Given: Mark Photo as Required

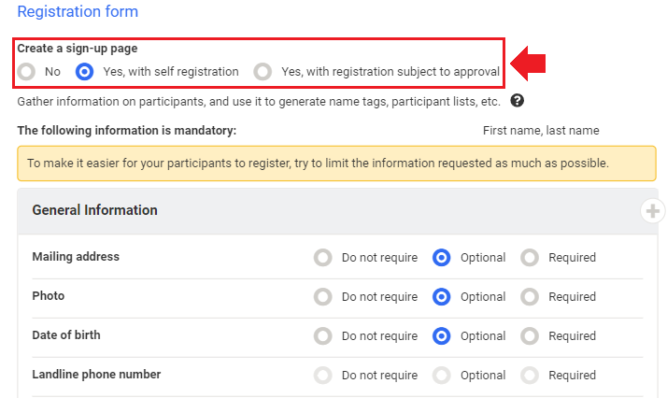Looking at the screenshot, I should [530, 297].
